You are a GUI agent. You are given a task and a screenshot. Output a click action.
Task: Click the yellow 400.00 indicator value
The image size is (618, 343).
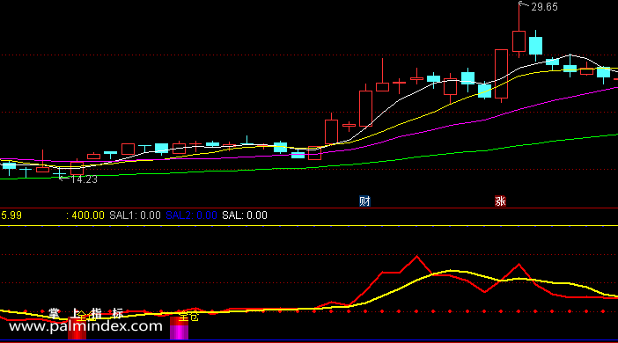click(x=88, y=215)
